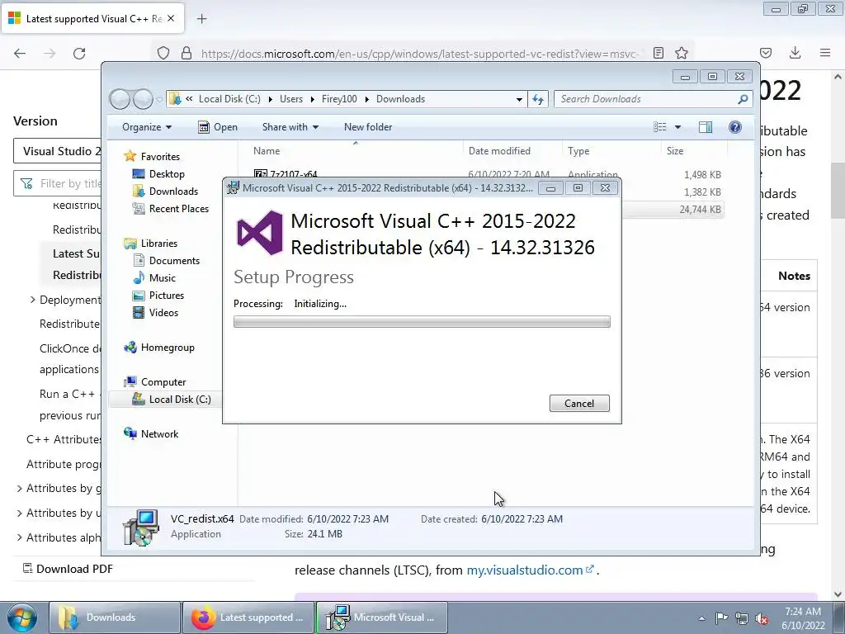Switch to Microsoft Visual installer taskbar button
Screen dimensions: 845x634
[x=381, y=617]
